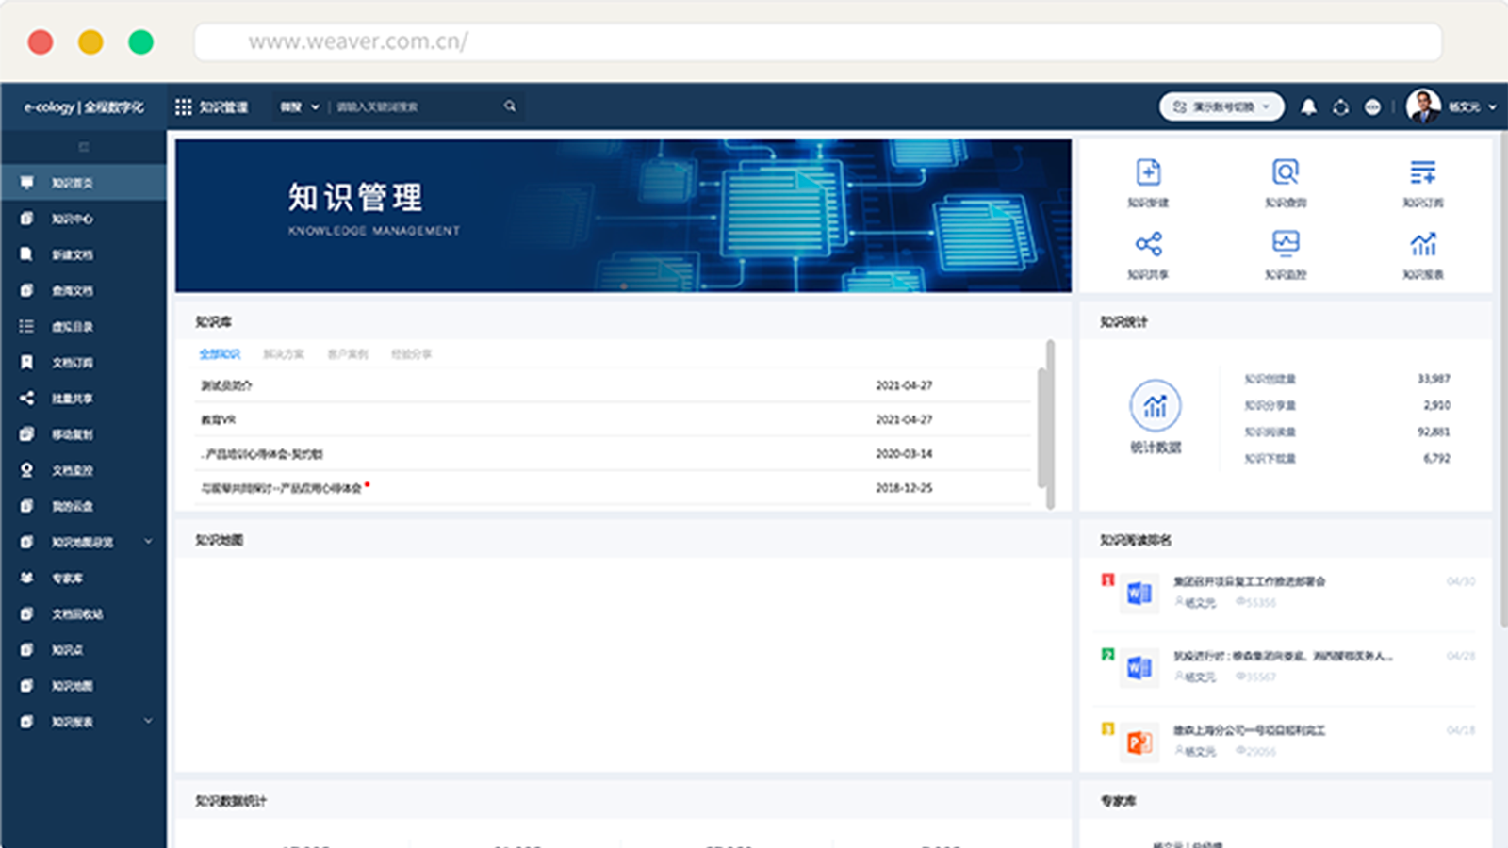The height and width of the screenshot is (848, 1508).
Task: Click the round 统计数据 statistics icon
Action: click(1155, 406)
